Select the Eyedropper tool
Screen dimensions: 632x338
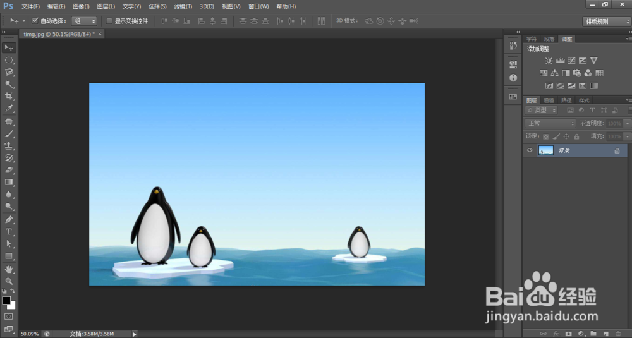pyautogui.click(x=8, y=108)
